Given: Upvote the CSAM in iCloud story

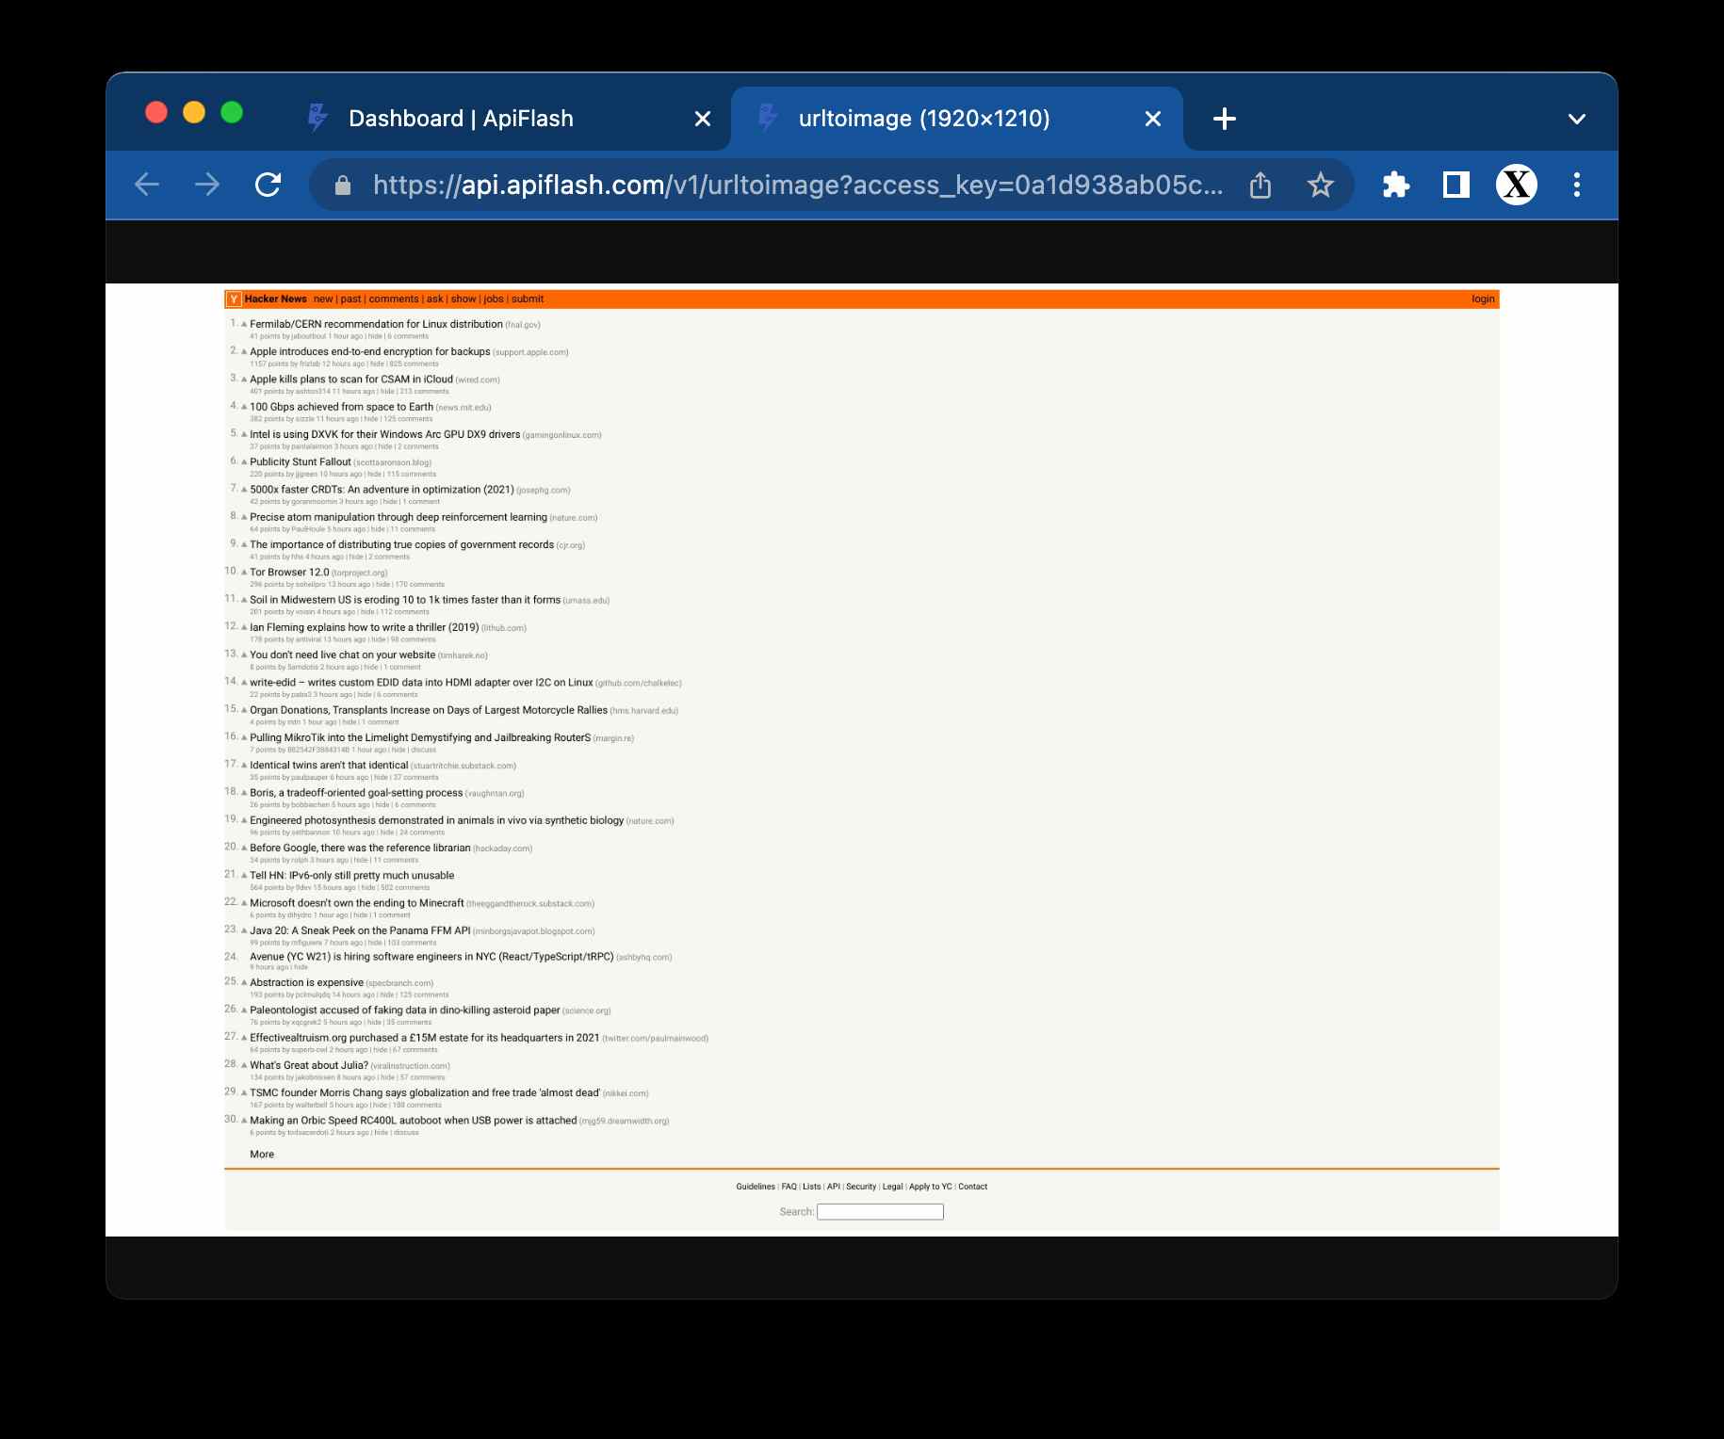Looking at the screenshot, I should 244,379.
